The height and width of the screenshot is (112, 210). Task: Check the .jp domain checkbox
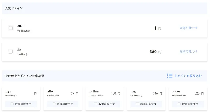pos(11,51)
